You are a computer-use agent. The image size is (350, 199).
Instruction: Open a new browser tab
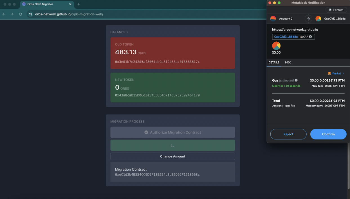click(78, 4)
